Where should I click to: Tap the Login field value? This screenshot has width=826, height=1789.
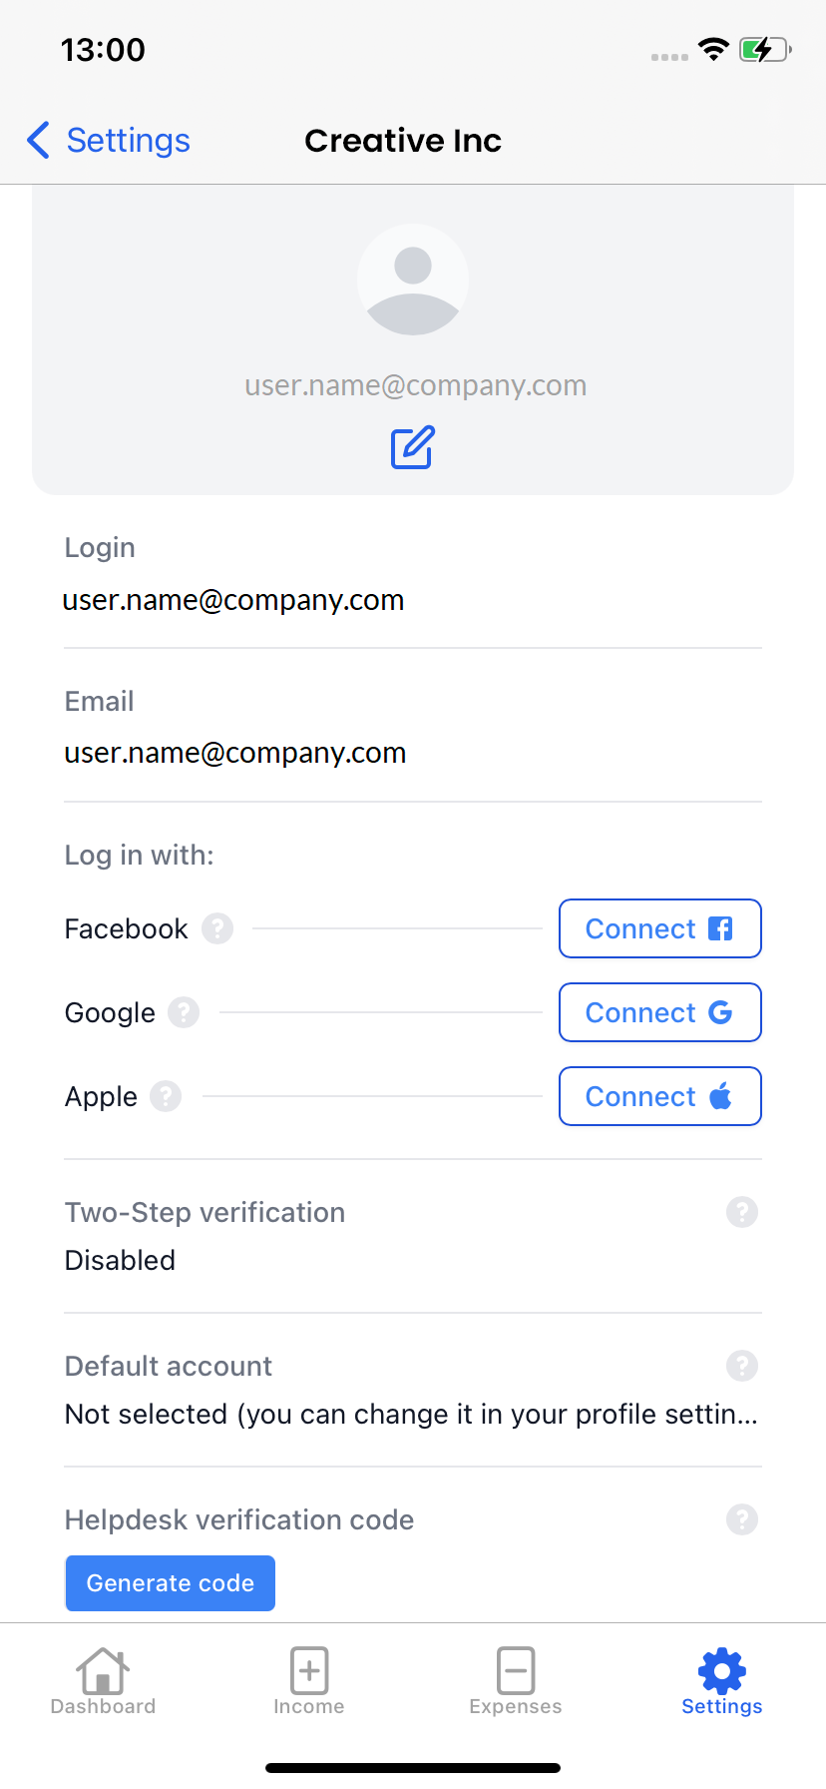point(233,600)
